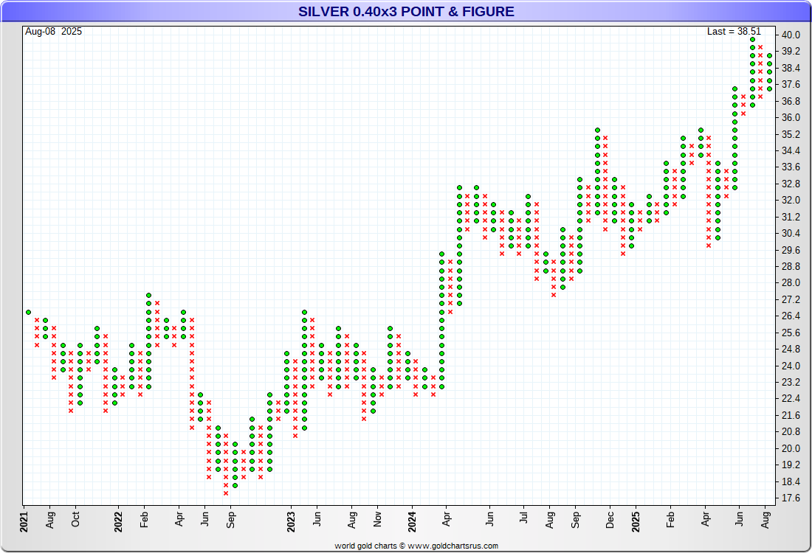Click the 20.8 price axis label
Viewport: 812px width, 553px height.
pos(791,431)
